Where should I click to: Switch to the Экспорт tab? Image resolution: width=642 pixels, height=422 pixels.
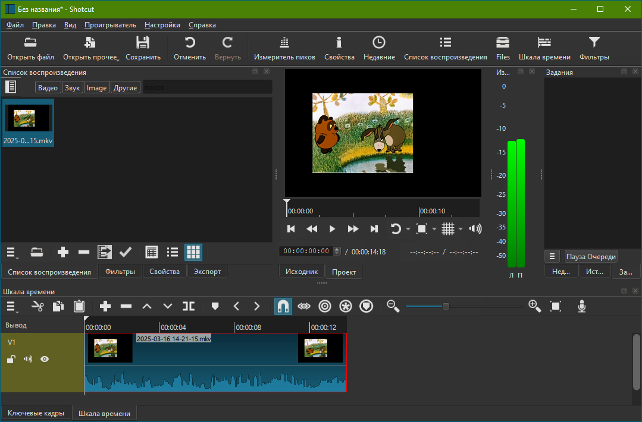tap(207, 272)
